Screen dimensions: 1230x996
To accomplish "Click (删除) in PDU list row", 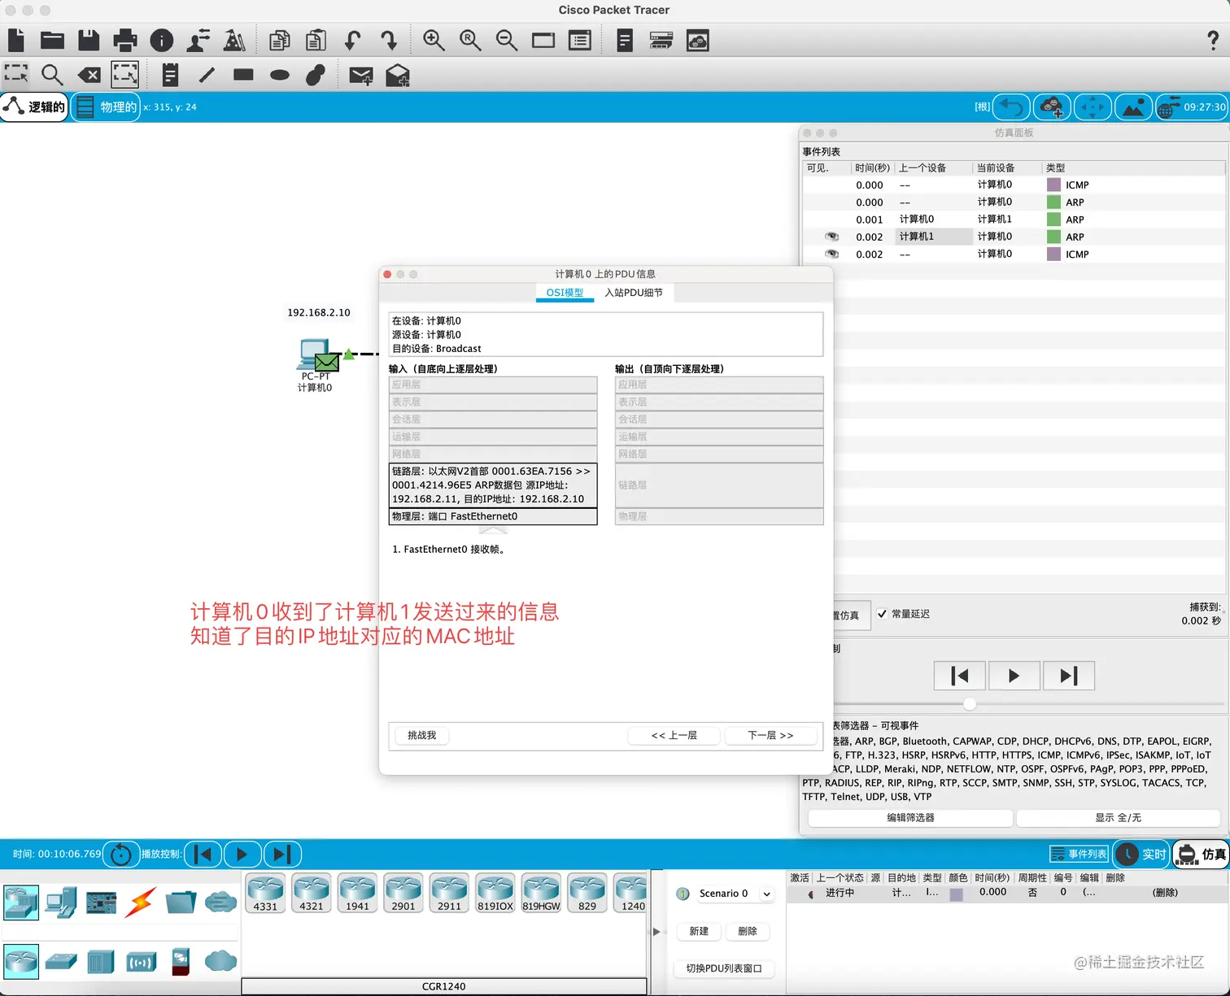I will coord(1165,893).
